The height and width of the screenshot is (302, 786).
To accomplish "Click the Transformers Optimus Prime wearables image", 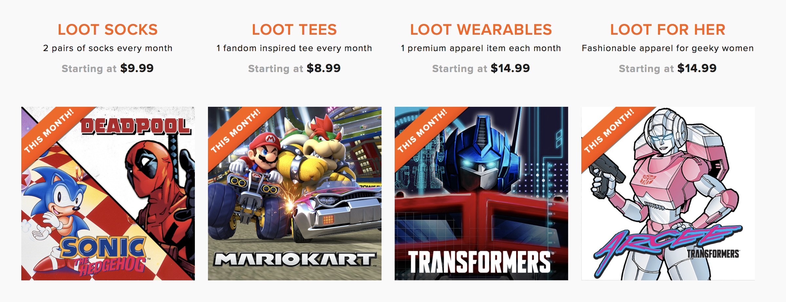I will [481, 193].
